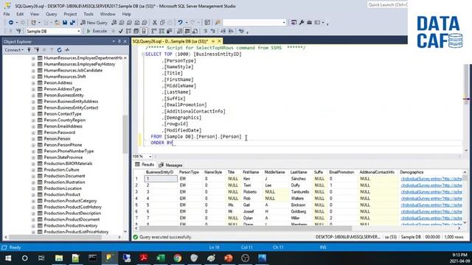The image size is (472, 265).
Task: Open the Find combo box dropdown arrow
Action: [283, 23]
